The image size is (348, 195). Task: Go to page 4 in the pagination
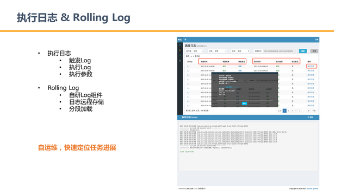296,110
